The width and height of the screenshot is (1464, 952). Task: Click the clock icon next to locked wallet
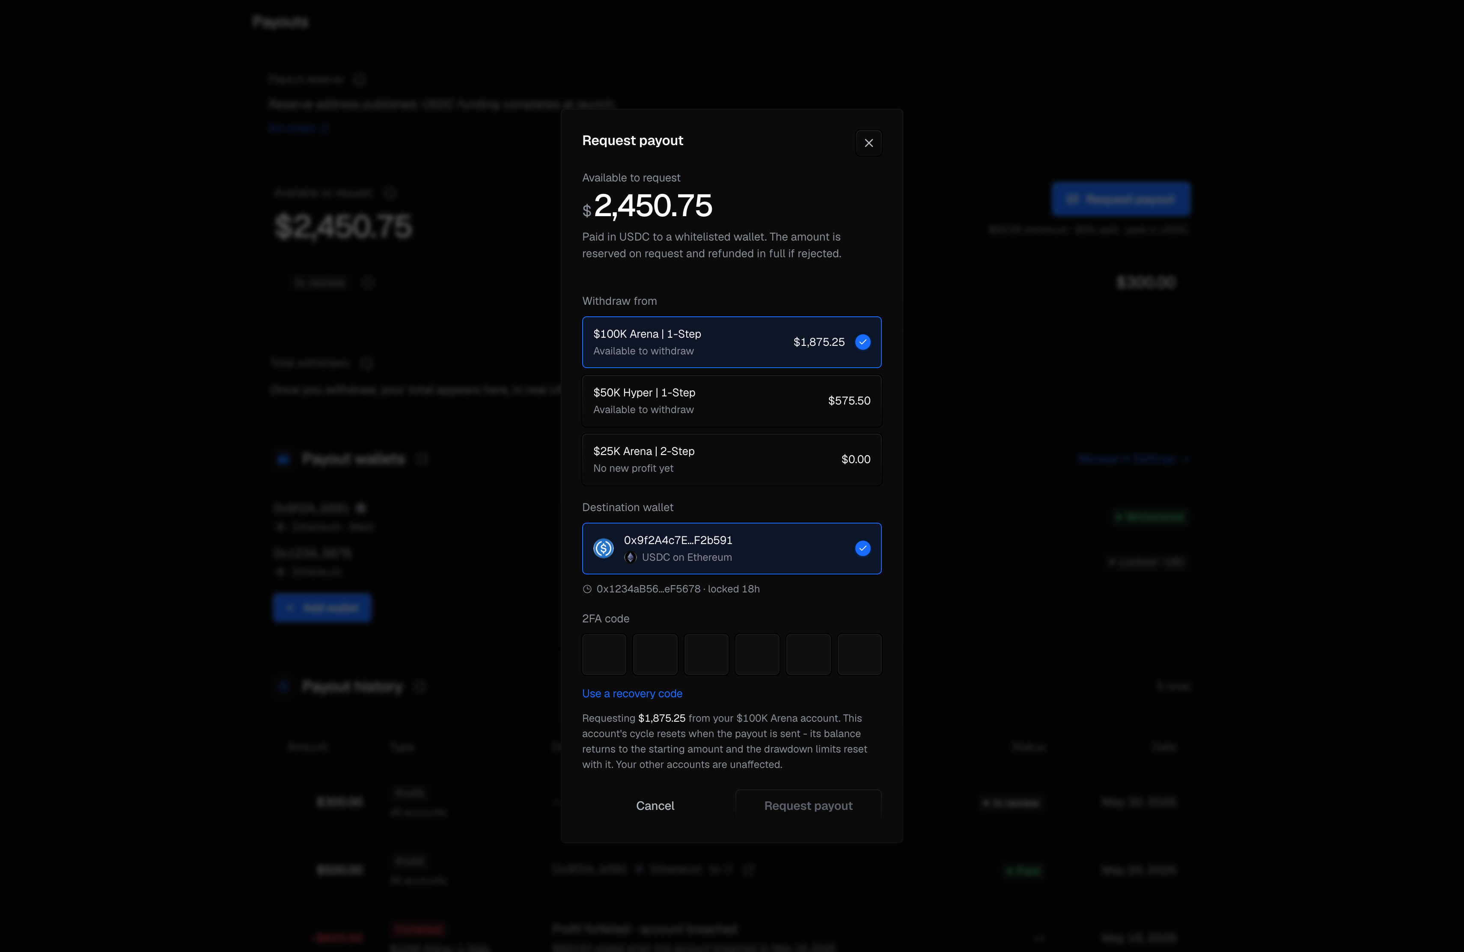click(x=587, y=589)
